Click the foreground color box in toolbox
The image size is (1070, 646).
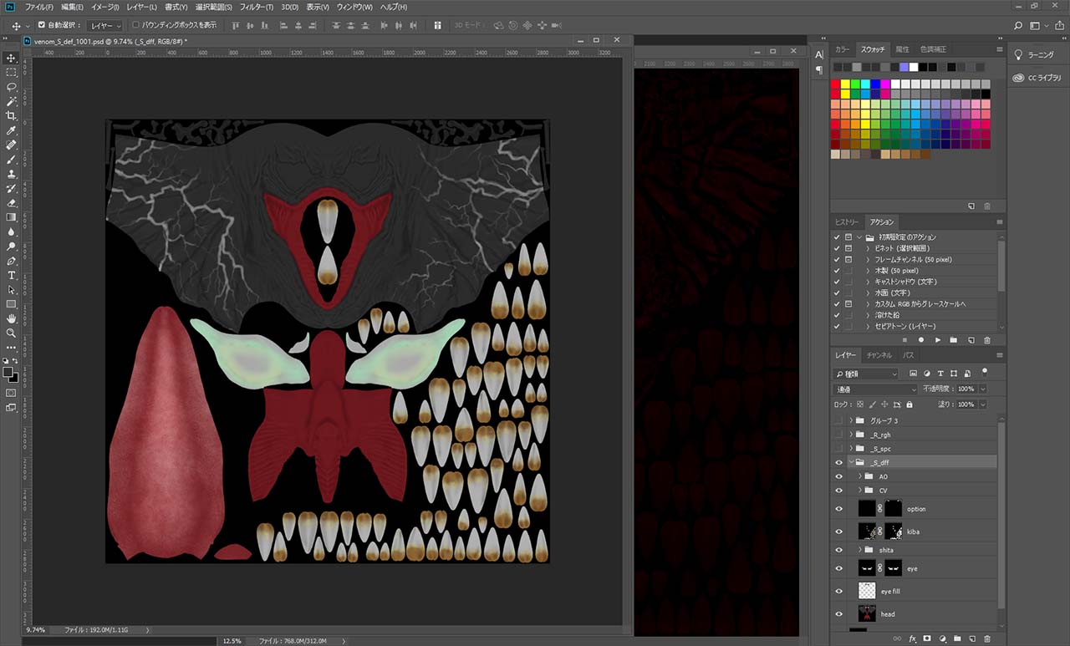click(x=8, y=371)
